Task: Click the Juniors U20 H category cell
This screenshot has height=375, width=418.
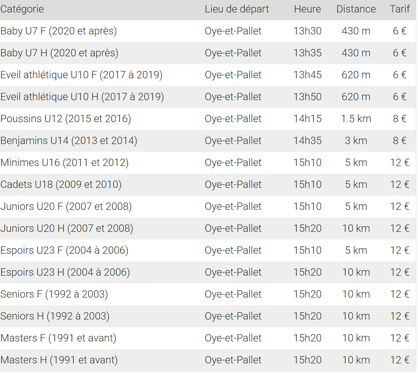Action: pos(67,228)
